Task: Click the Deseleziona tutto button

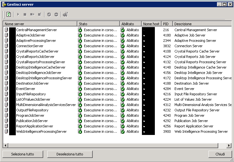Action: [70, 154]
